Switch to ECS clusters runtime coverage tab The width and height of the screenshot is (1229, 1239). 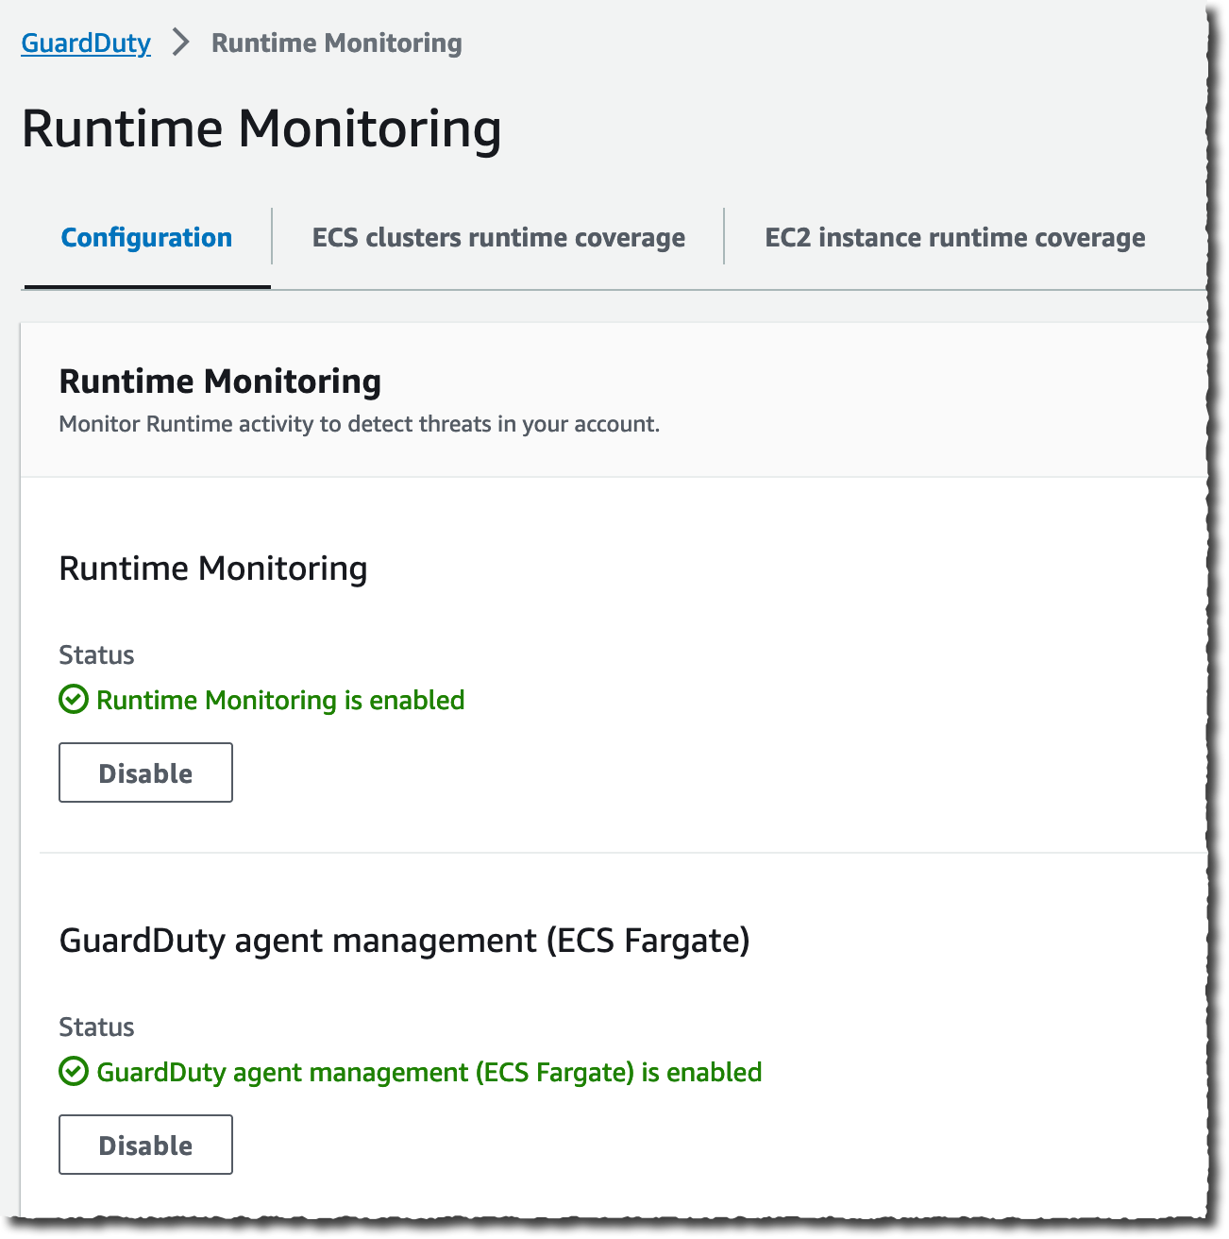point(498,238)
